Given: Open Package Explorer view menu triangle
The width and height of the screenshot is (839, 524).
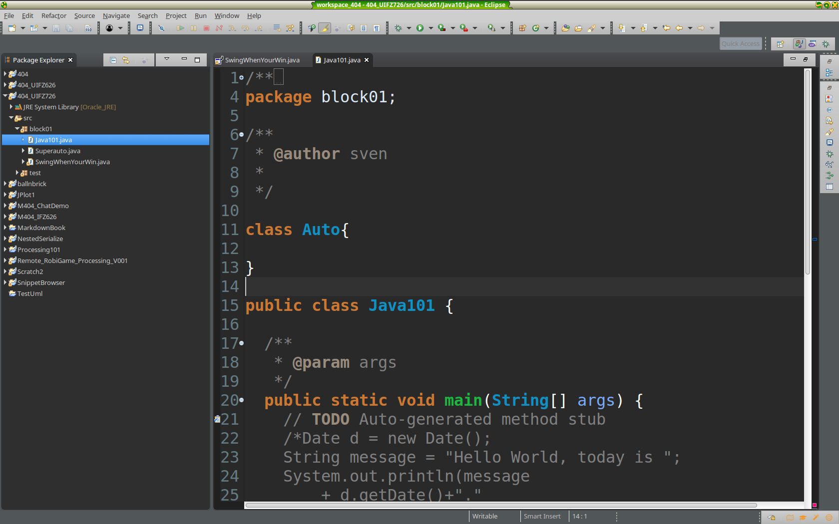Looking at the screenshot, I should point(167,59).
